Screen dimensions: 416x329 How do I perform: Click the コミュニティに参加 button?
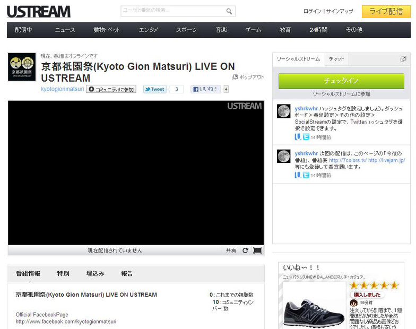pos(111,89)
